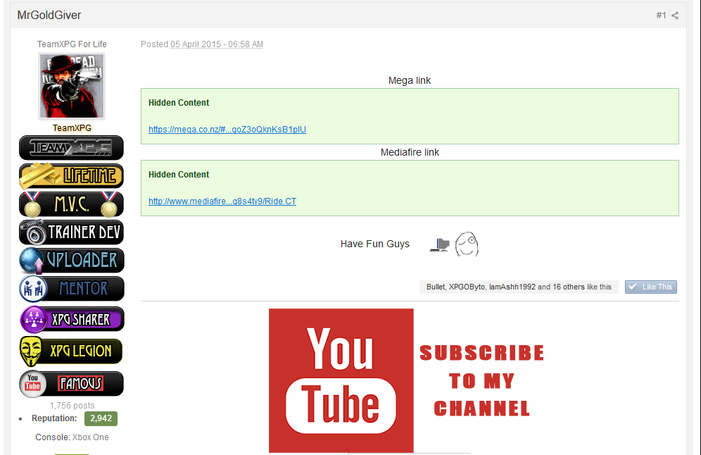The width and height of the screenshot is (701, 455).
Task: Click the purple XPG Sharer badge
Action: (72, 320)
